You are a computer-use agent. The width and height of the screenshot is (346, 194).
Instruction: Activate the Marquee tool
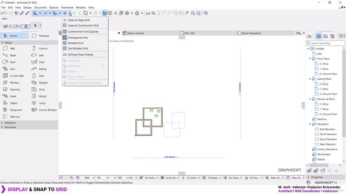pyautogui.click(x=44, y=36)
